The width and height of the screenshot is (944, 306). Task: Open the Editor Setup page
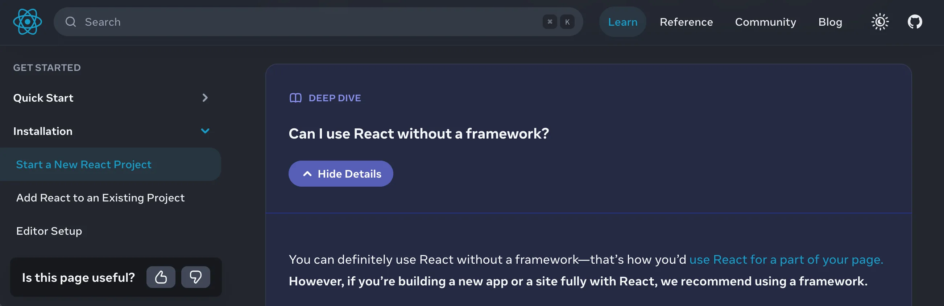coord(49,231)
